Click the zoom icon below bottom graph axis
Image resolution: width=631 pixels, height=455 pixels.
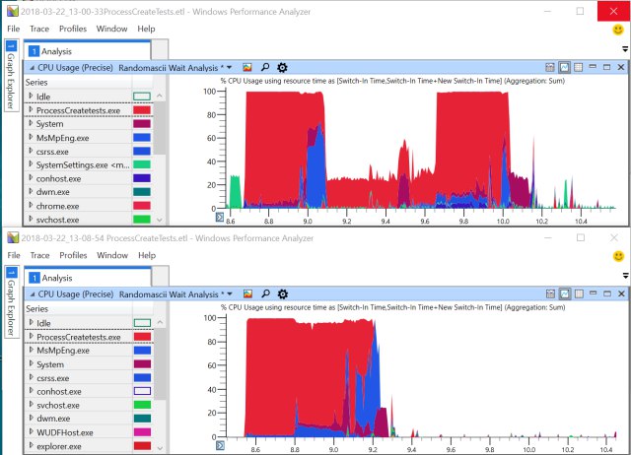[220, 445]
